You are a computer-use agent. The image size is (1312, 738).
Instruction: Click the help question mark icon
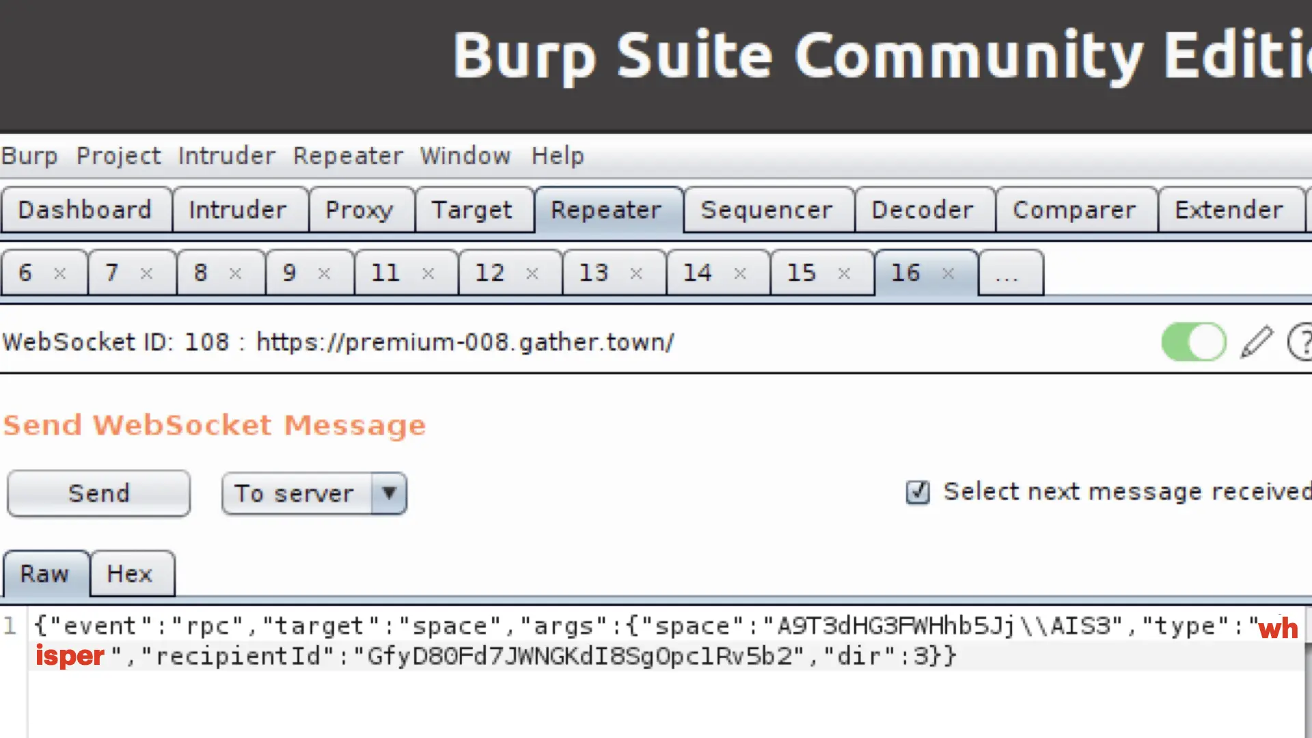[x=1302, y=342]
